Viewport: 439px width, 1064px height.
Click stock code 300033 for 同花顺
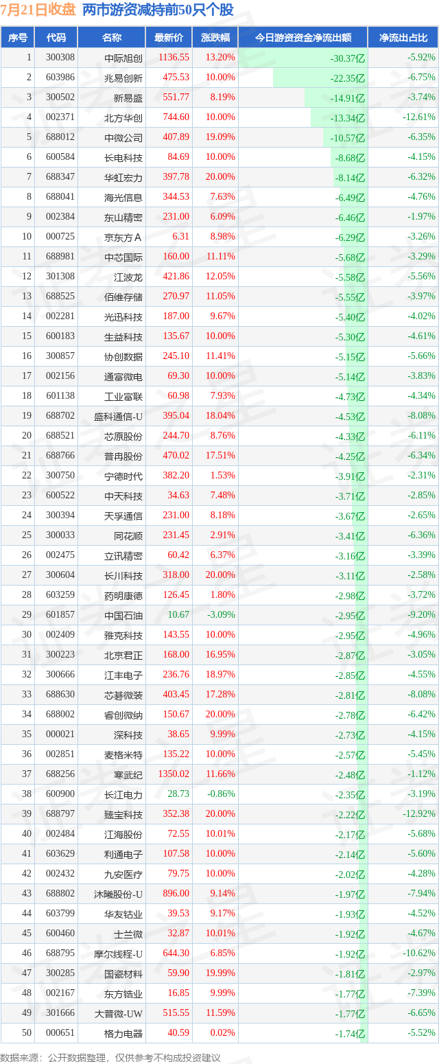tap(60, 535)
